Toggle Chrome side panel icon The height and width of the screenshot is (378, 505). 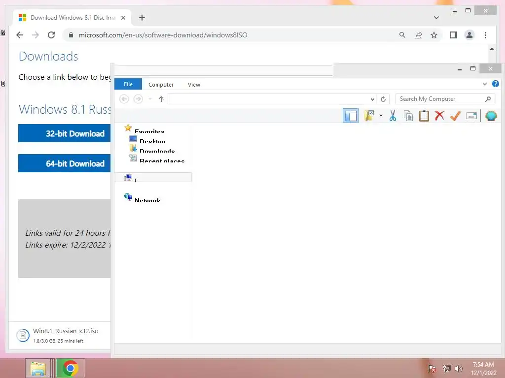[x=454, y=35]
